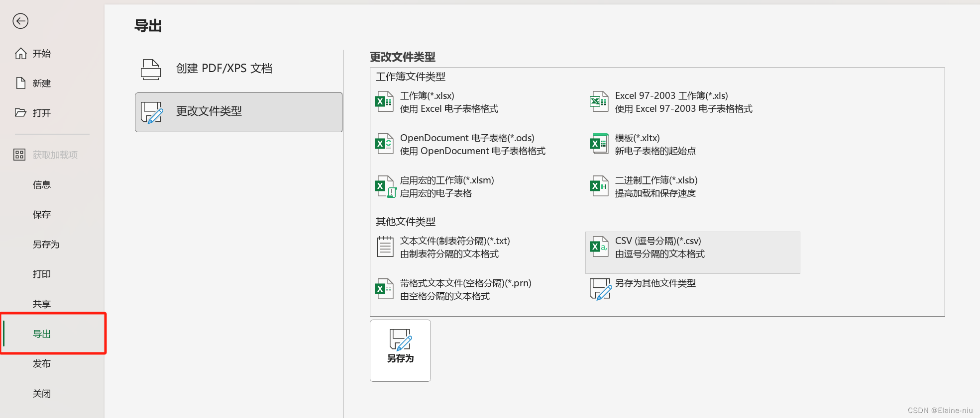The width and height of the screenshot is (980, 418).
Task: Click the folder icon beside 打开
Action: point(20,113)
